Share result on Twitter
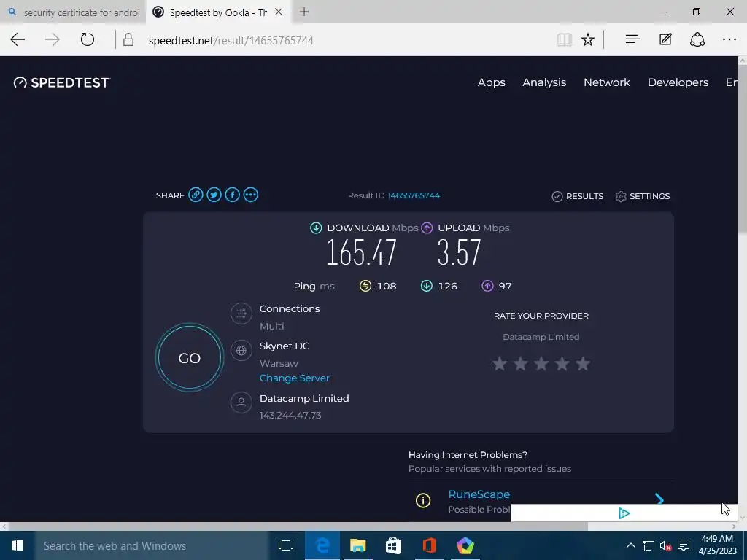Screen dimensions: 747x560 tap(214, 195)
